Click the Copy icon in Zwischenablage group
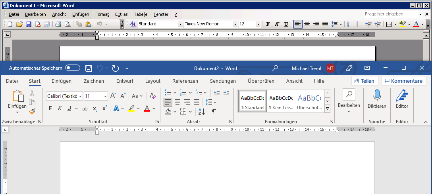Viewport: 432px width, 194px height. 32,102
